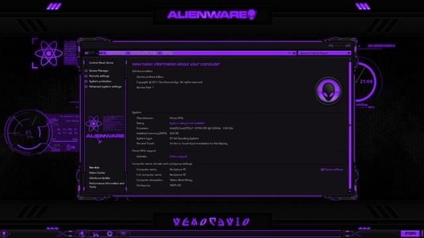The width and height of the screenshot is (424, 238).
Task: Open Performance Information and Tools link
Action: click(x=107, y=185)
